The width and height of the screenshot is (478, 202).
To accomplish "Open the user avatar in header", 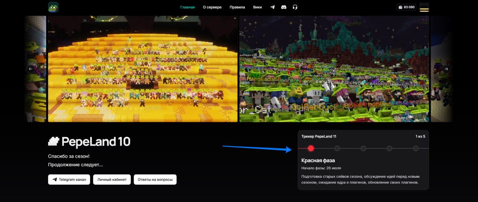I will click(424, 7).
